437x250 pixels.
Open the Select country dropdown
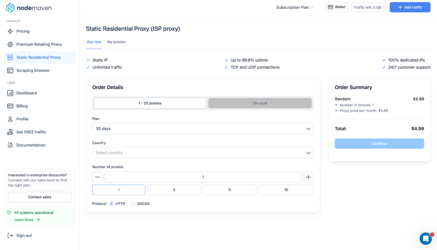[203, 153]
